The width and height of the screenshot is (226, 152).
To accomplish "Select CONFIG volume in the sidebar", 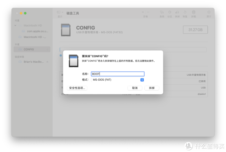I will (32, 49).
